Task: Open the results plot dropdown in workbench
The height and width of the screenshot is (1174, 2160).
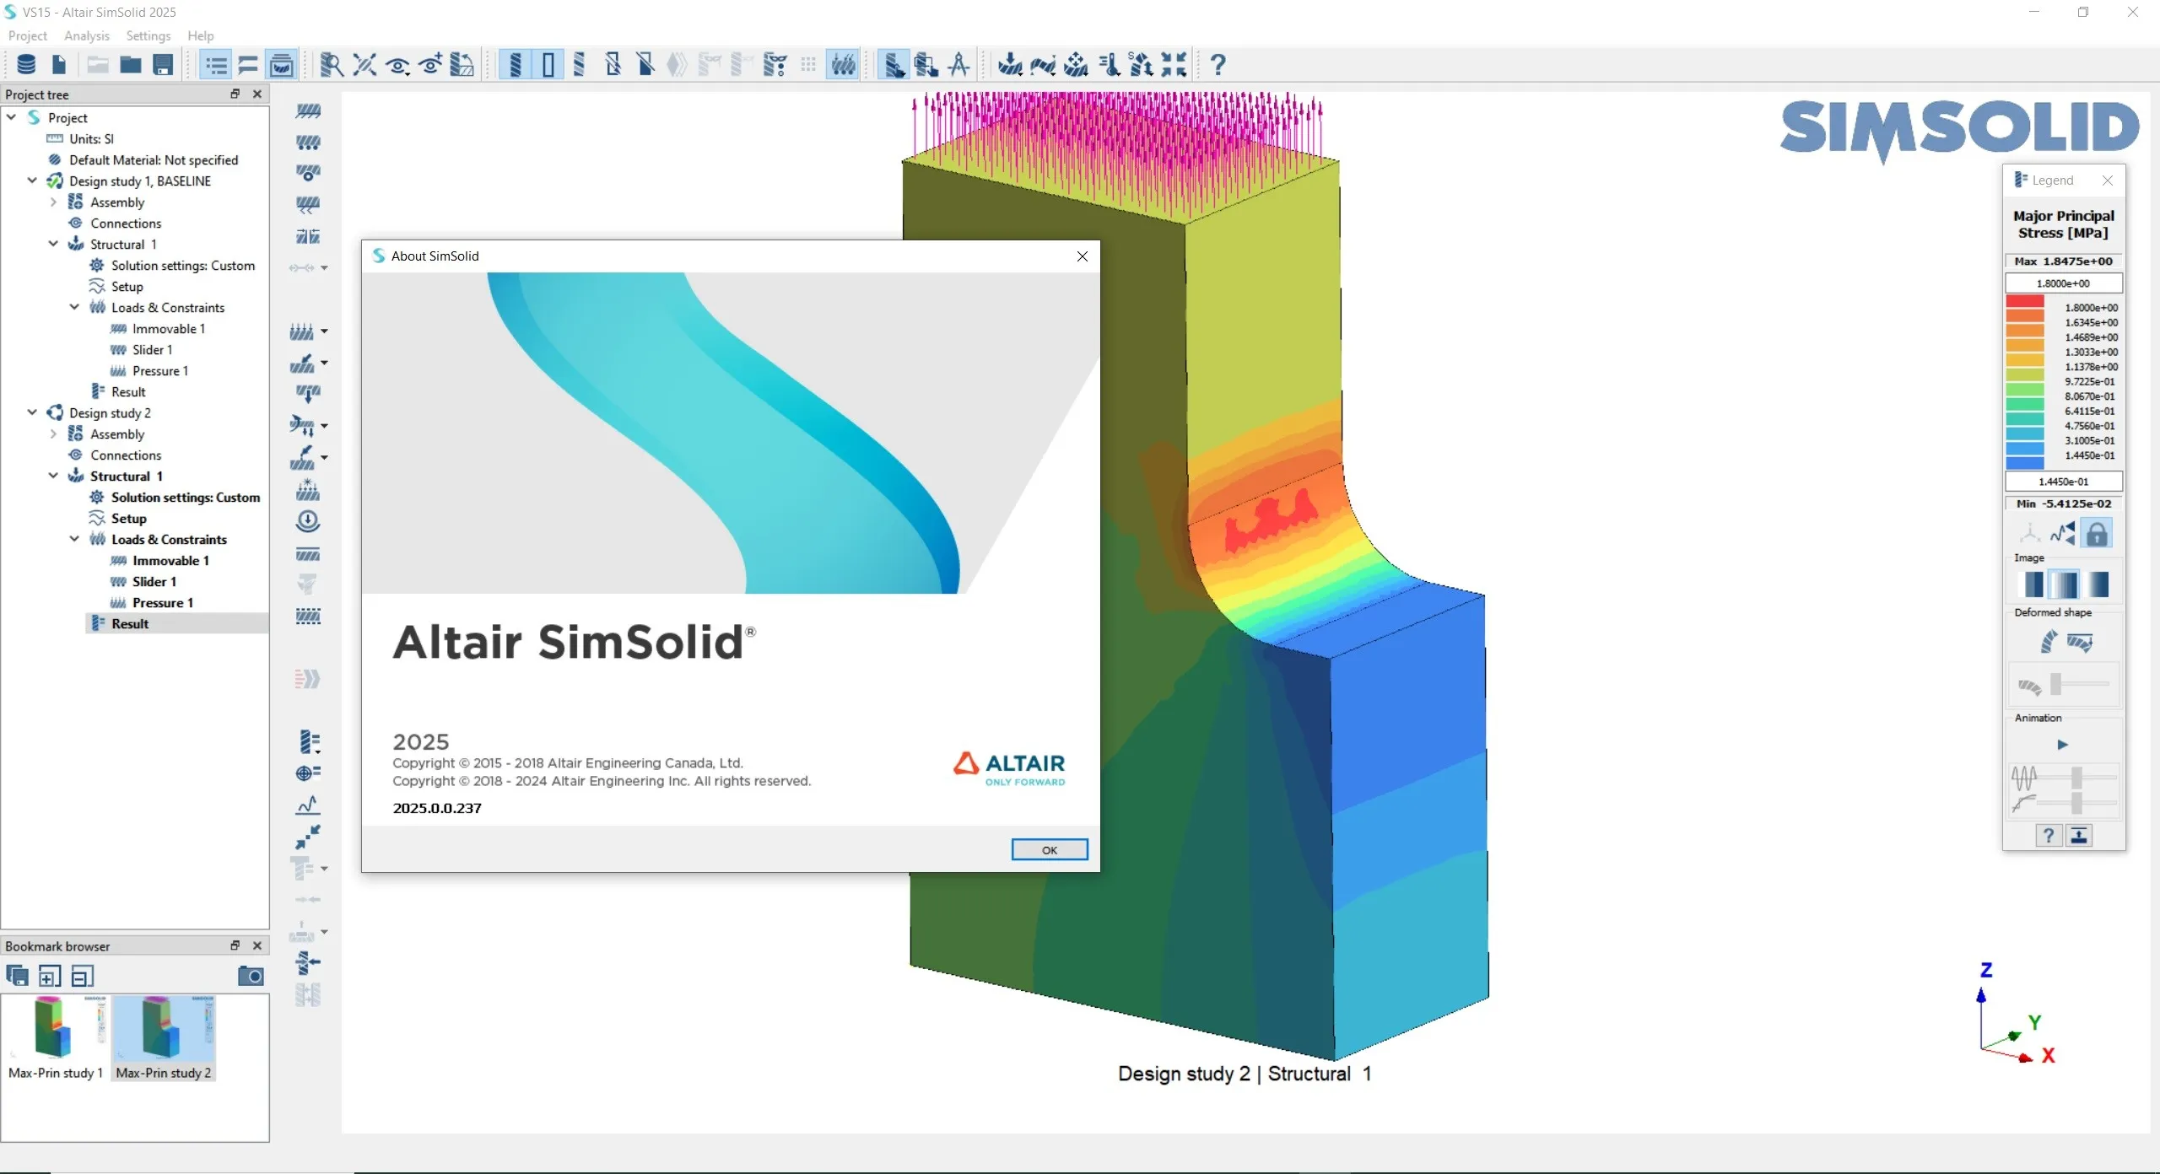Action: 318,751
